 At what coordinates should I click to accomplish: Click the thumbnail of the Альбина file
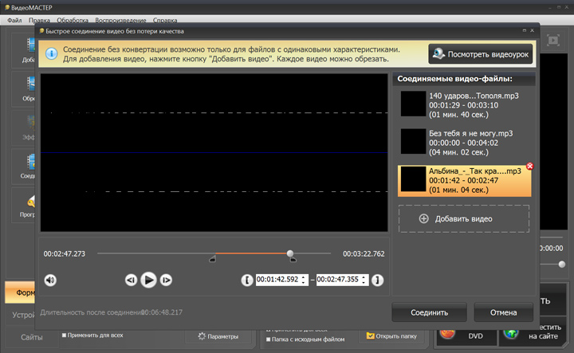(413, 179)
